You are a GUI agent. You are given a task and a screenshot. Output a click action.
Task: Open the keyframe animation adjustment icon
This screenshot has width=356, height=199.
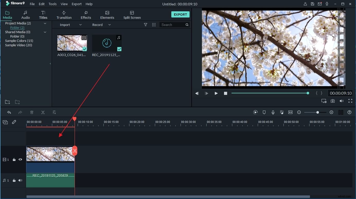click(x=54, y=112)
